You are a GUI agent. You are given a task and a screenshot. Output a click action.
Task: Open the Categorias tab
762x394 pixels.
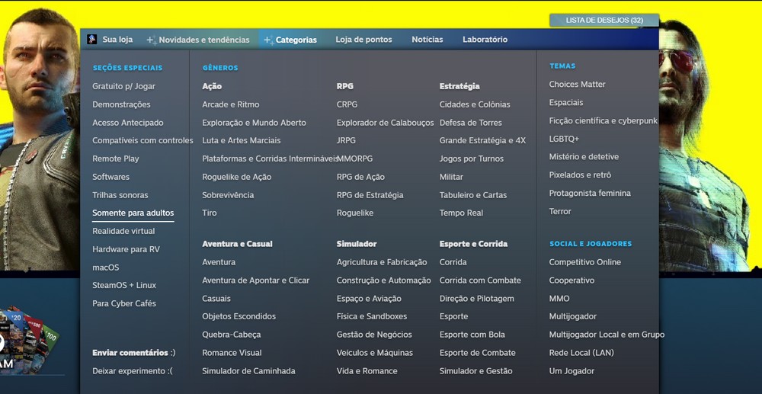tap(296, 40)
